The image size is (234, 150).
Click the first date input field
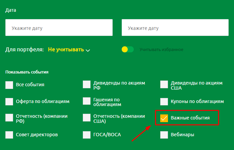(x=59, y=28)
